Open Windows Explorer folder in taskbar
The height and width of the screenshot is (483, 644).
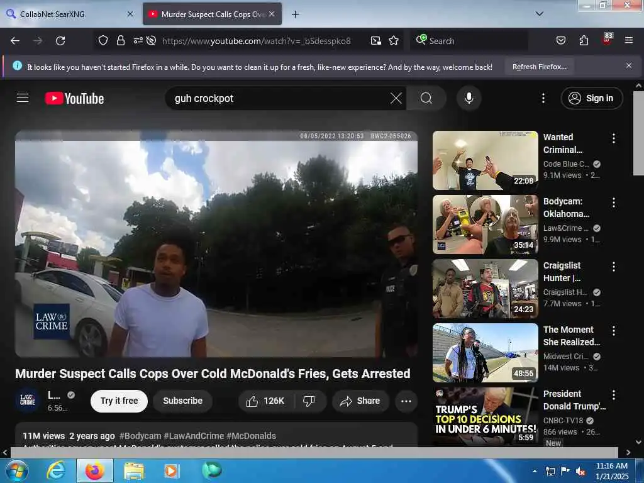coord(134,470)
